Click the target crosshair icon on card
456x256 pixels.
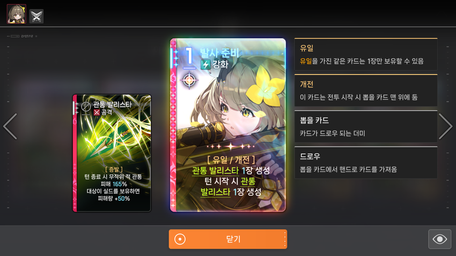(189, 80)
